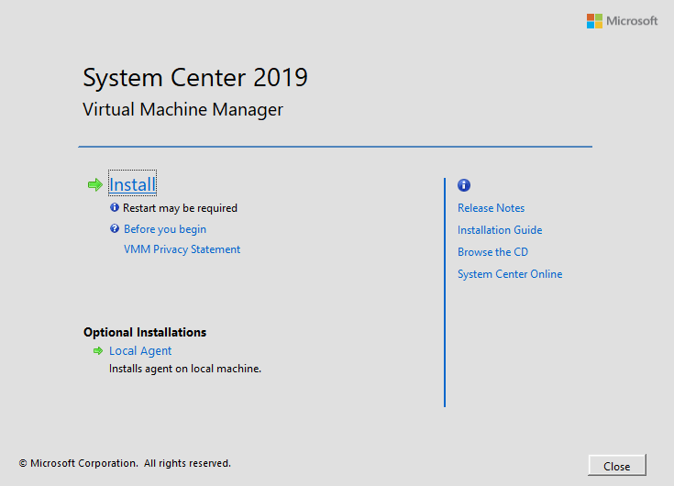
Task: Click the 'Restart may be required' text
Action: coord(180,208)
